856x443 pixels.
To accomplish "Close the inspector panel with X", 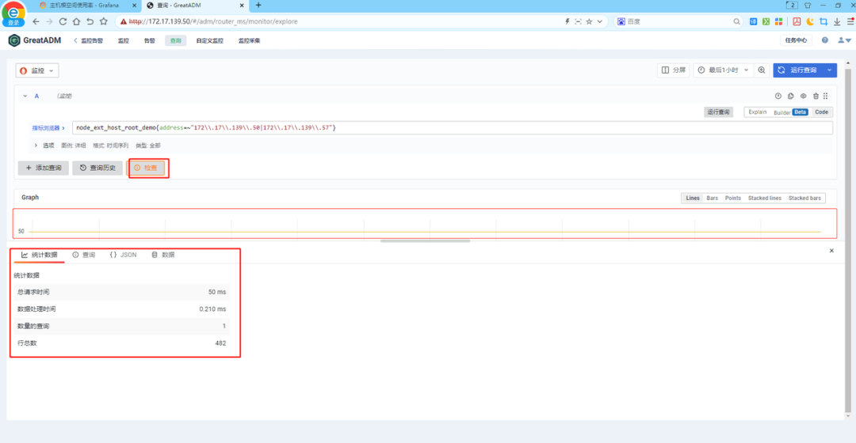I will (x=831, y=251).
